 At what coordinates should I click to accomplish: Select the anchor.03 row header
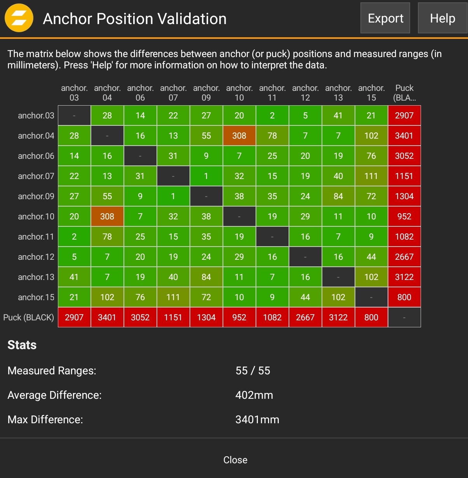click(x=36, y=115)
